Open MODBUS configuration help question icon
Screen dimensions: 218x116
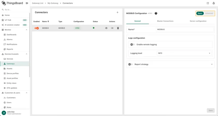point(156,13)
